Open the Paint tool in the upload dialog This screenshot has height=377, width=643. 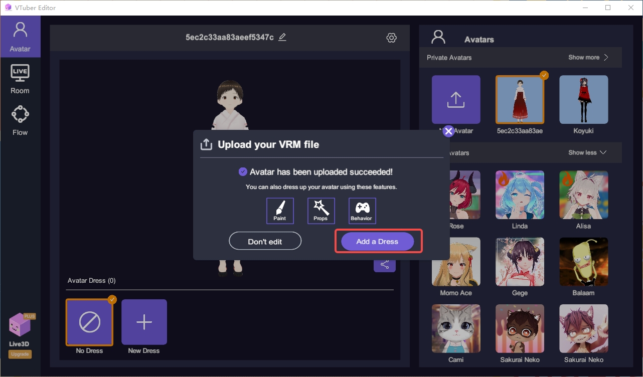coord(280,211)
